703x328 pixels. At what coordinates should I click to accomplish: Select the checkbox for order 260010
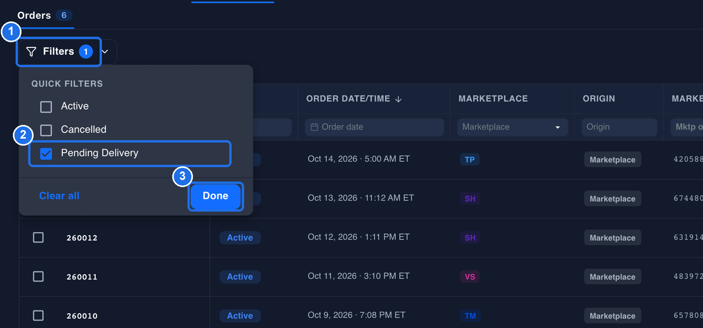click(x=38, y=315)
